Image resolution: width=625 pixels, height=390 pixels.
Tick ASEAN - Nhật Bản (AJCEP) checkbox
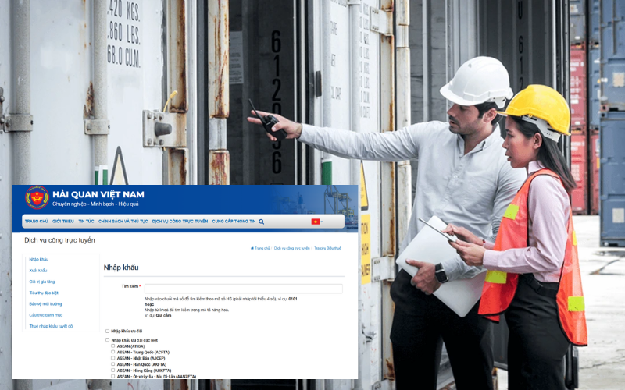pyautogui.click(x=112, y=358)
